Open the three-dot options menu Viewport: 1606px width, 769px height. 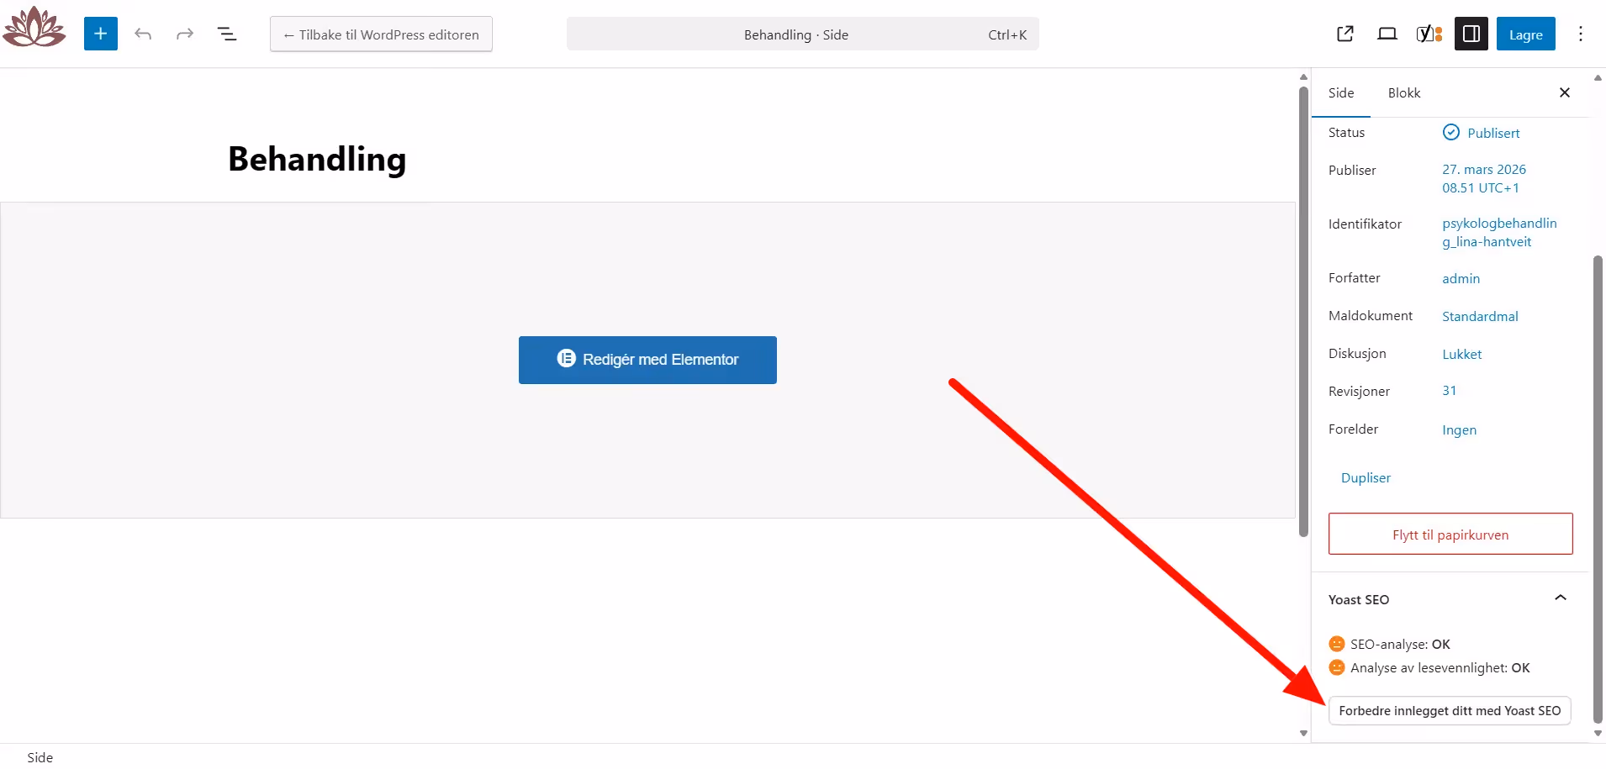[1581, 34]
